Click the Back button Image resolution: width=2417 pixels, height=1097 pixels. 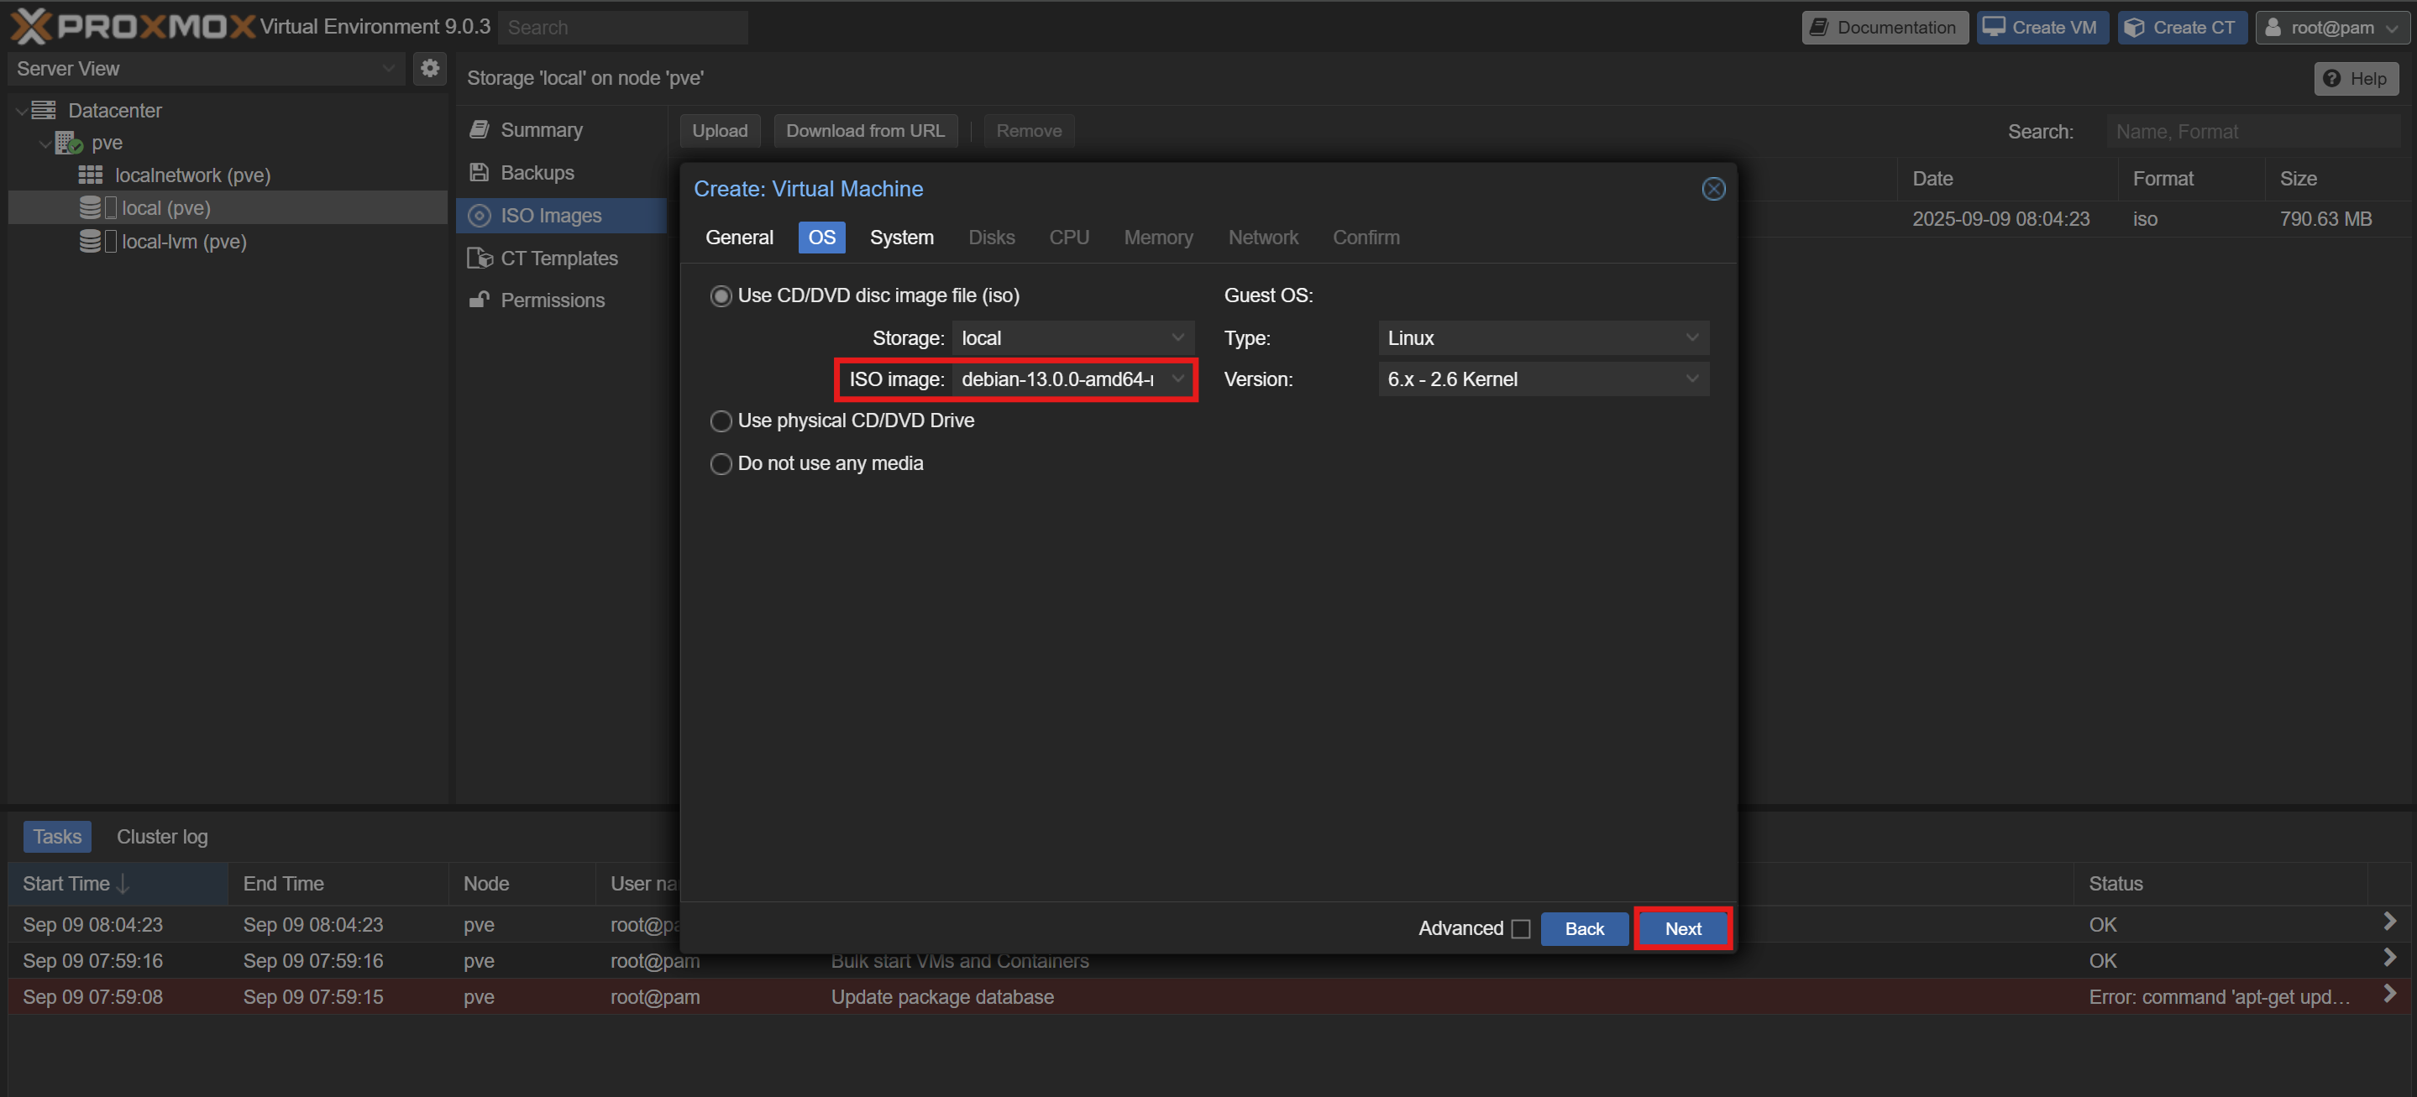point(1583,929)
